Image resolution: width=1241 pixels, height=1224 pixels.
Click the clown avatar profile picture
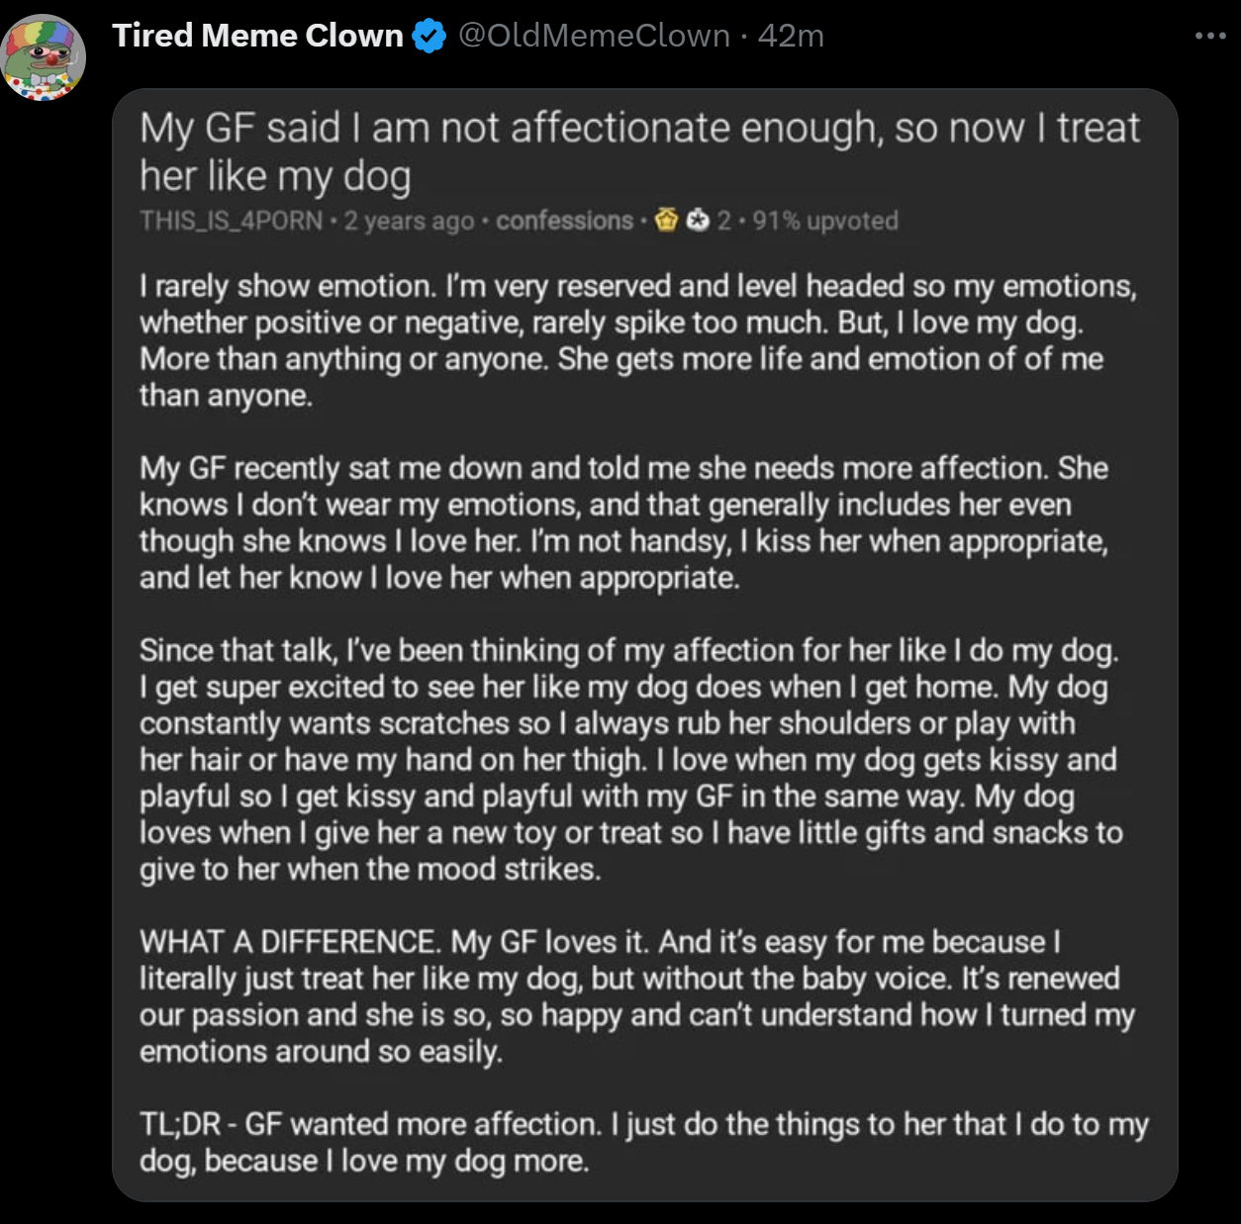tap(44, 57)
